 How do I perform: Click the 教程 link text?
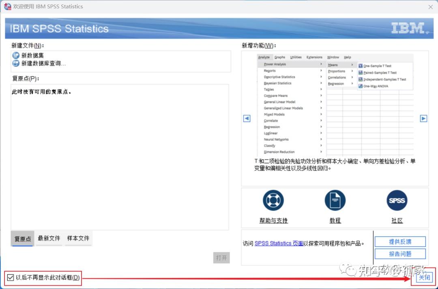335,220
